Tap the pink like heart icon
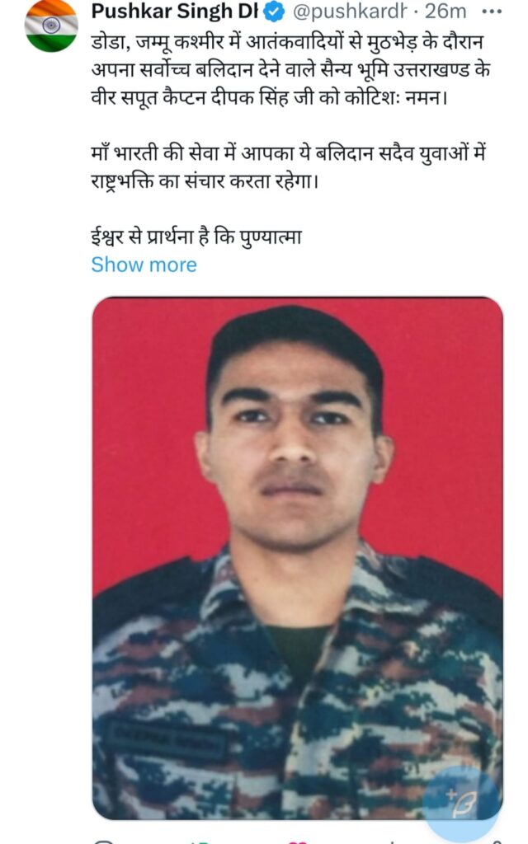 298,842
